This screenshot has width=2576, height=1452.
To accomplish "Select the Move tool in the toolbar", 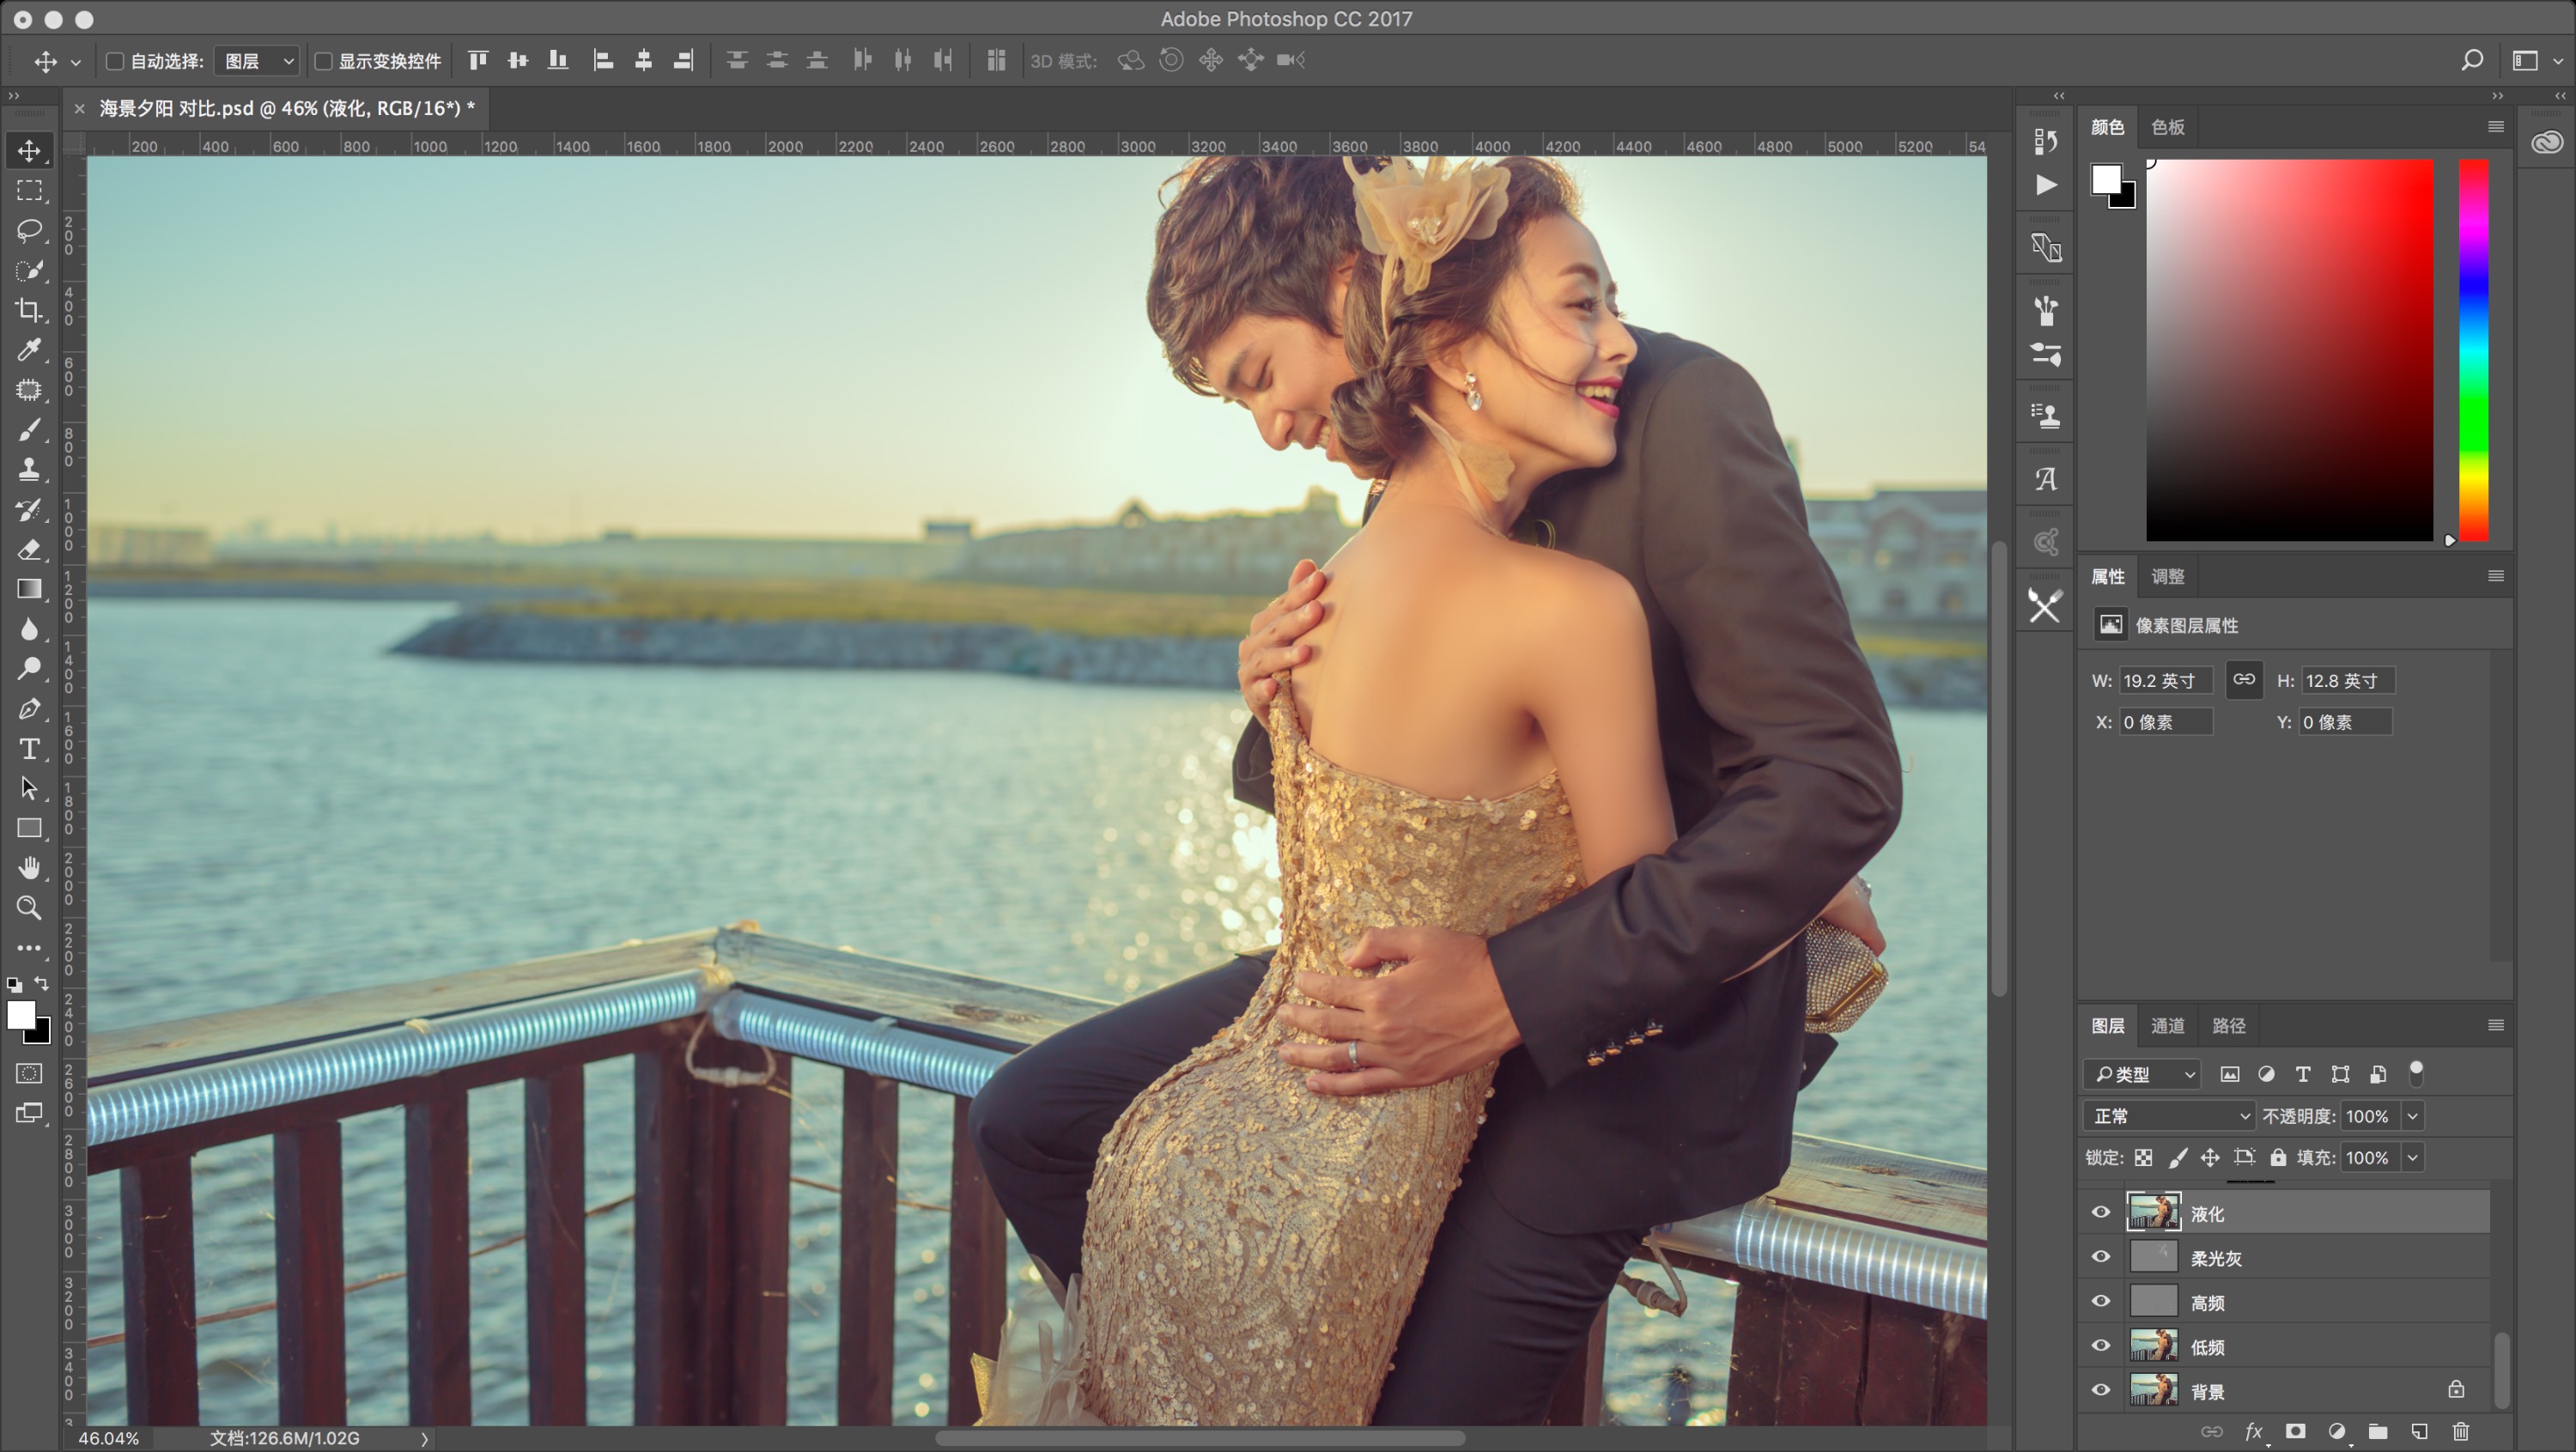I will [29, 151].
